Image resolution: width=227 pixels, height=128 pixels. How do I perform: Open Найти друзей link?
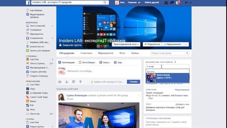tap(151, 2)
